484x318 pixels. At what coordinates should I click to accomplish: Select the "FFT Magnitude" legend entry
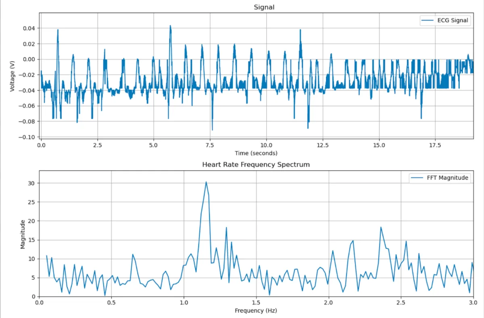[440, 178]
